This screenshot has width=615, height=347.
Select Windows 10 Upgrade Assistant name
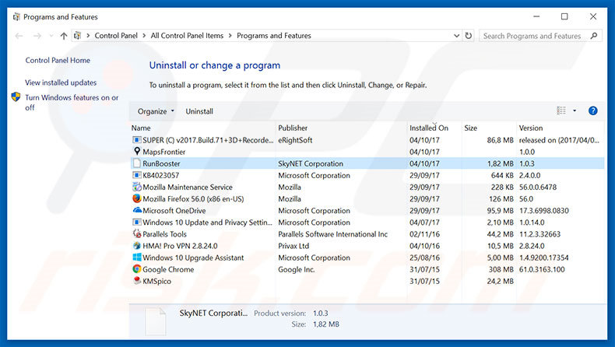[x=193, y=258]
